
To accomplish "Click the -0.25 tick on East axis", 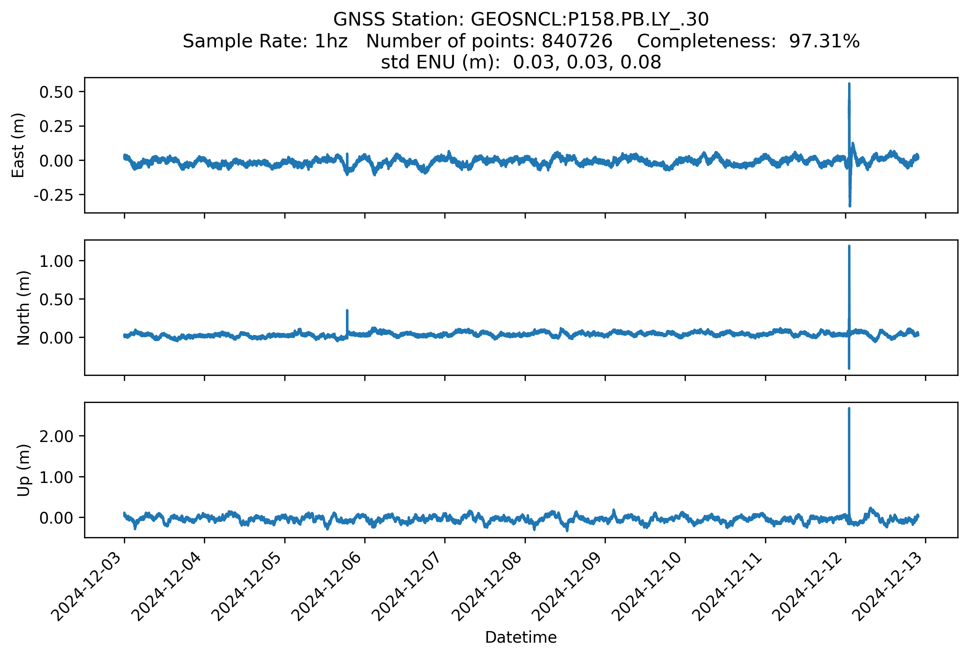I will tap(53, 195).
